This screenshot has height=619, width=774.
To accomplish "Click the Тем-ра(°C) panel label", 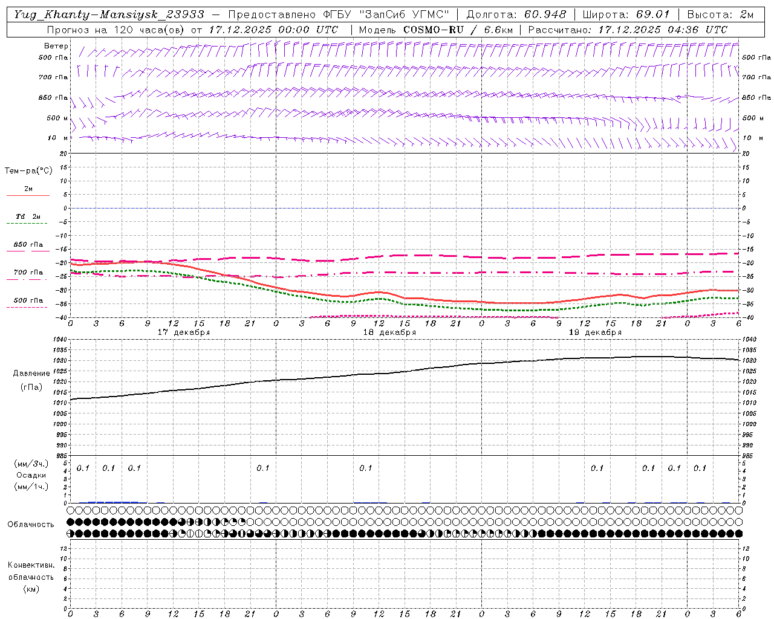I will pyautogui.click(x=28, y=171).
